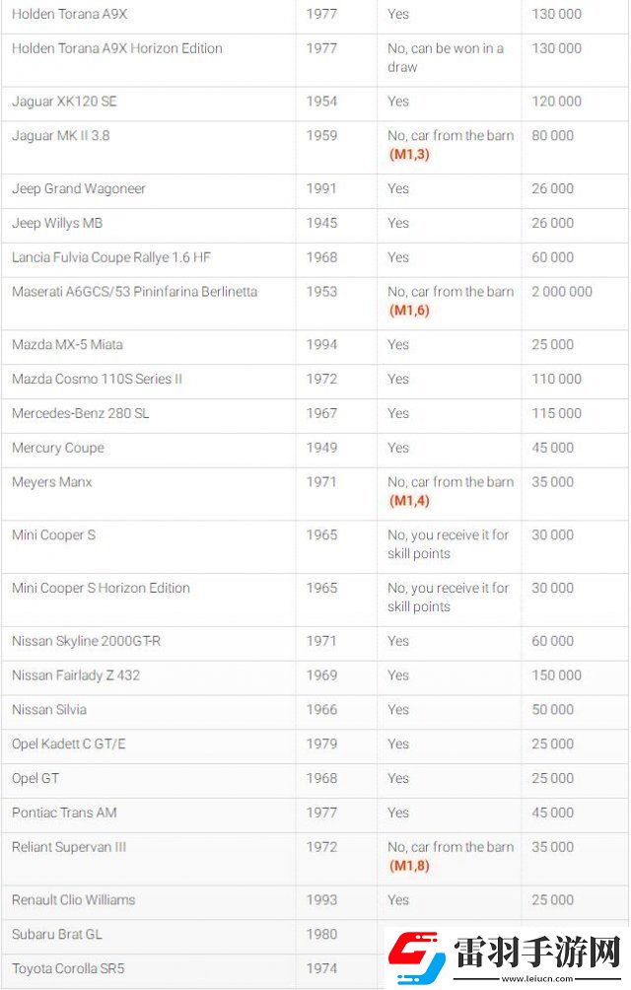This screenshot has height=990, width=631.
Task: Click the (M1,8) barn link
Action: tap(409, 866)
